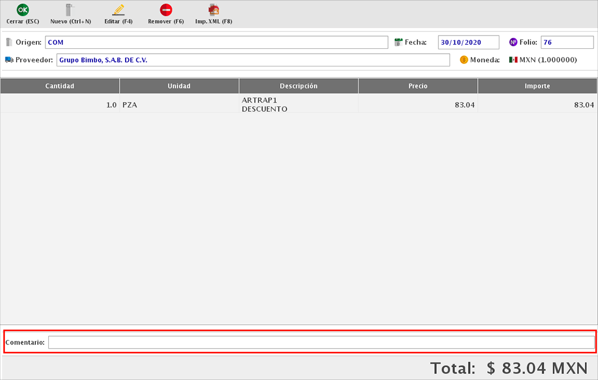The width and height of the screenshot is (598, 380).
Task: Click the blue truck Proveedor icon
Action: 9,60
